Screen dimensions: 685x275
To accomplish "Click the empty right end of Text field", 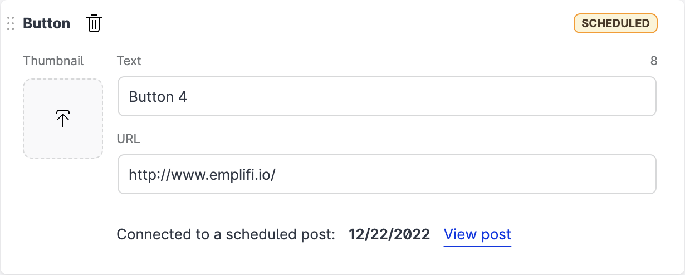I will (x=613, y=96).
